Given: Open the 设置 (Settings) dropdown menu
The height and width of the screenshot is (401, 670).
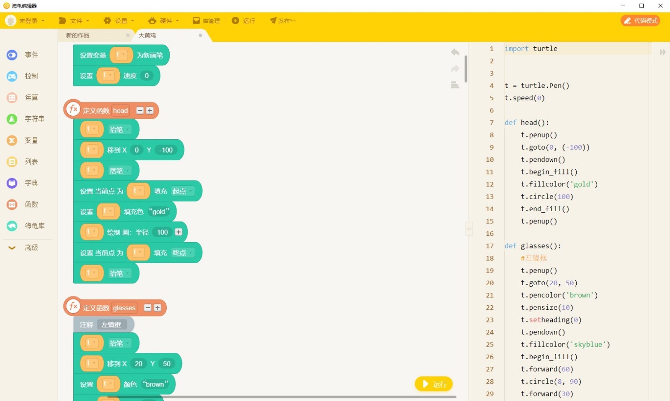Looking at the screenshot, I should tap(119, 20).
